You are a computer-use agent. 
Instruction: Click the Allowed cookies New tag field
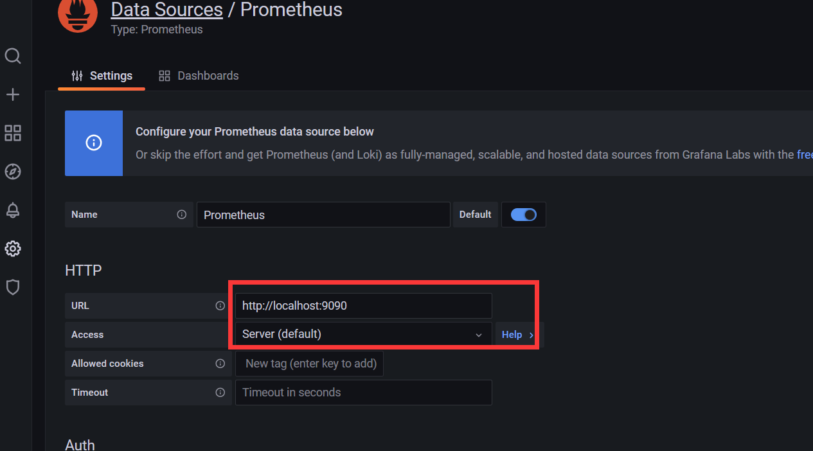click(310, 364)
